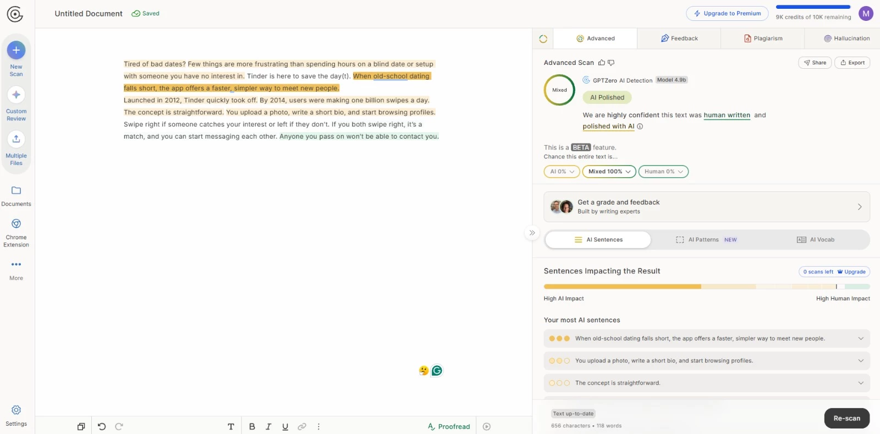Switch to the Plagiarism tab

(x=763, y=39)
